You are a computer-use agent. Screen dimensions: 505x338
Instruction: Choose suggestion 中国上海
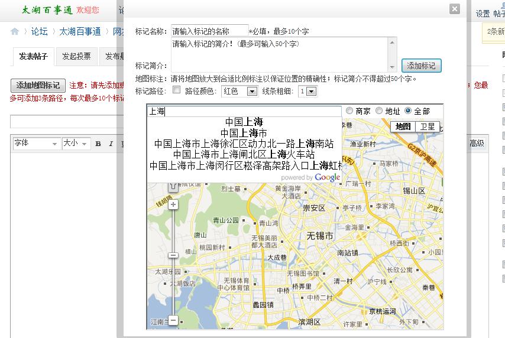[244, 122]
